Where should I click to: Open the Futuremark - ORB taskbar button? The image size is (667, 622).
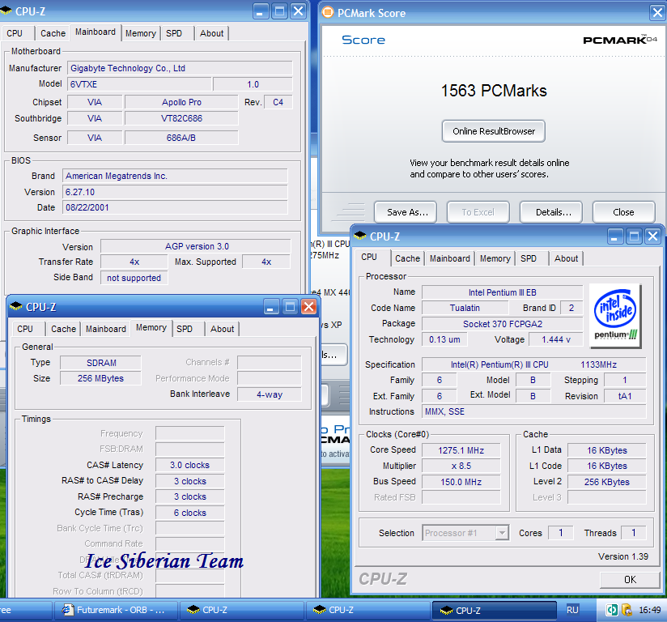click(x=116, y=610)
